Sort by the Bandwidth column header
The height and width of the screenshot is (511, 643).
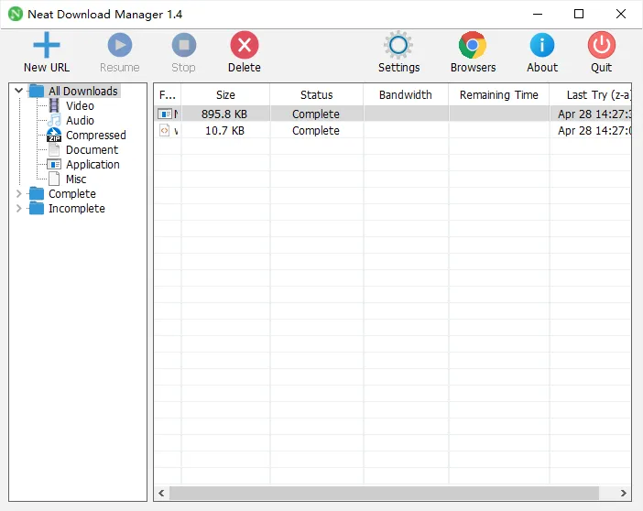[x=406, y=95]
